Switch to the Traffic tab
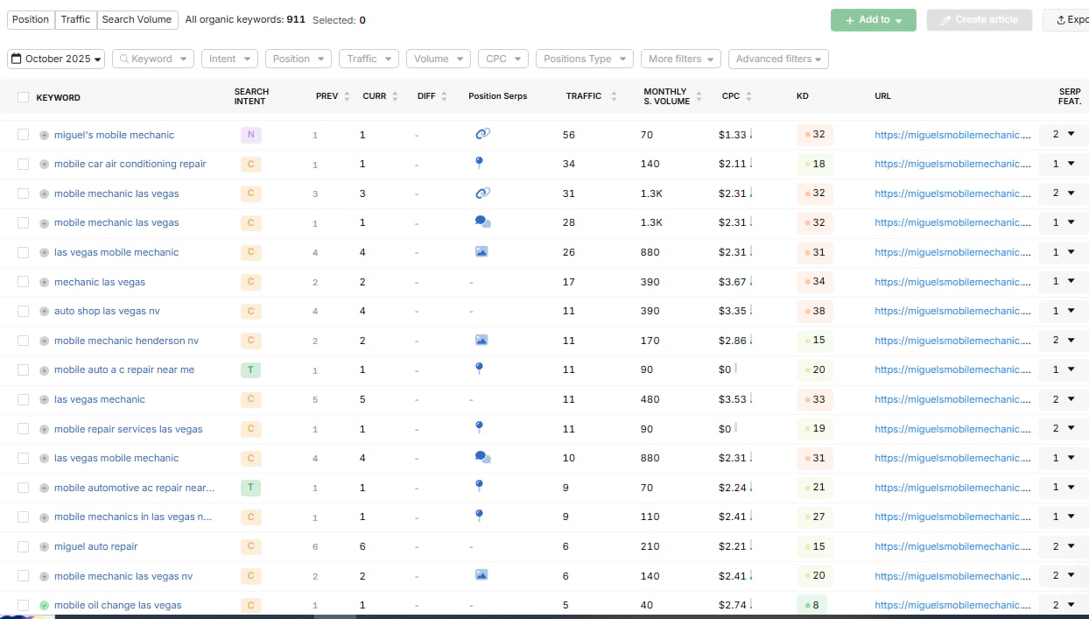1089x619 pixels. tap(75, 19)
